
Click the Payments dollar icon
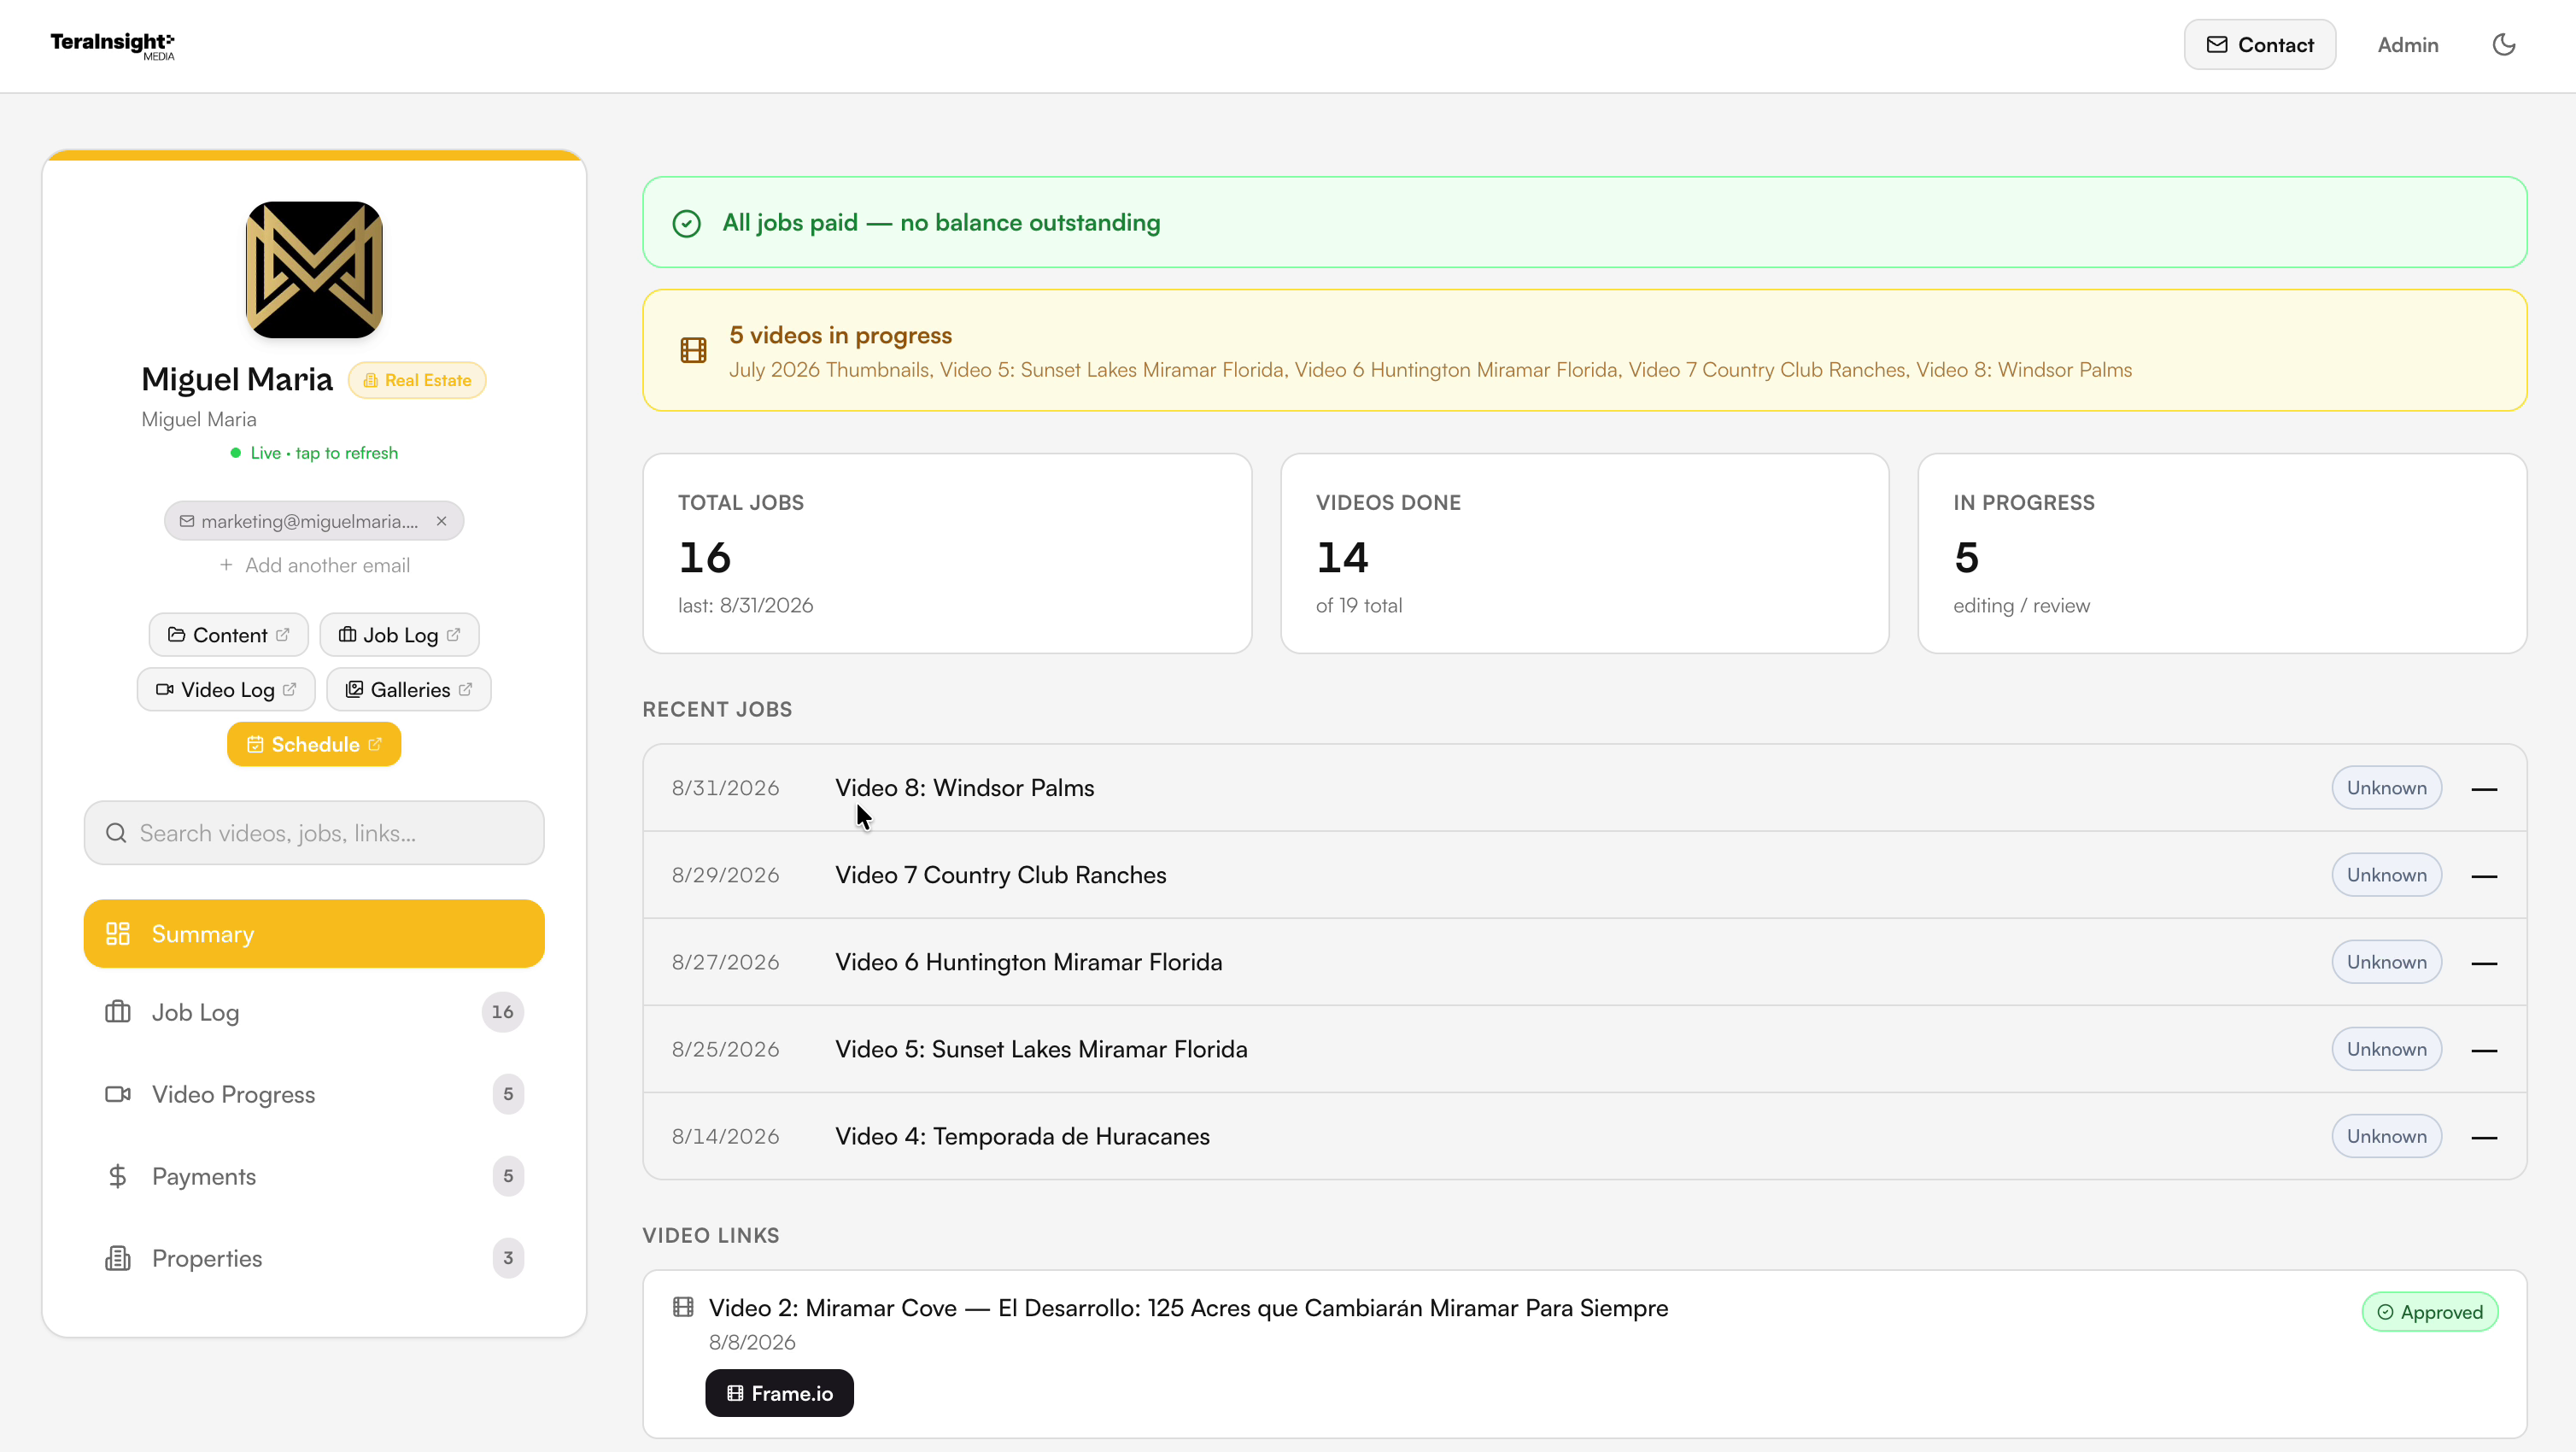point(118,1176)
